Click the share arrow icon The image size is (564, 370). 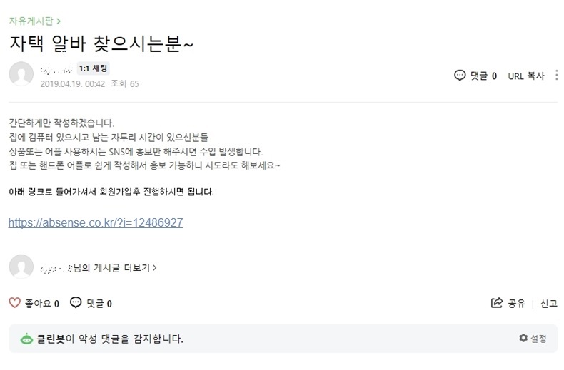click(x=497, y=303)
